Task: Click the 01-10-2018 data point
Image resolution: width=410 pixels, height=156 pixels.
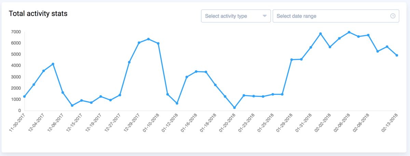Action: point(158,43)
